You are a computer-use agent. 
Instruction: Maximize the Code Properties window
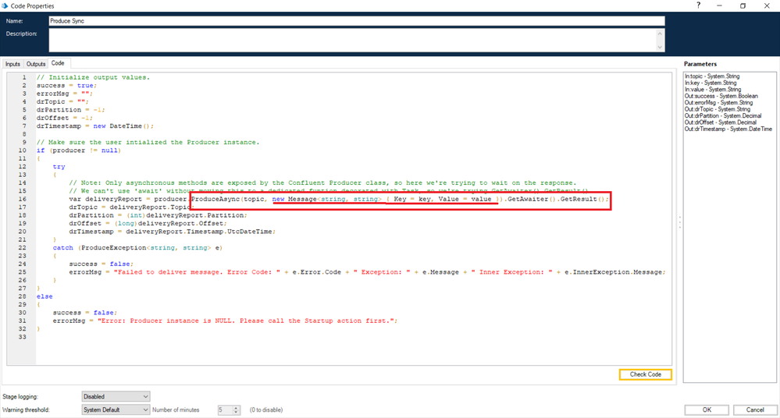tap(743, 5)
